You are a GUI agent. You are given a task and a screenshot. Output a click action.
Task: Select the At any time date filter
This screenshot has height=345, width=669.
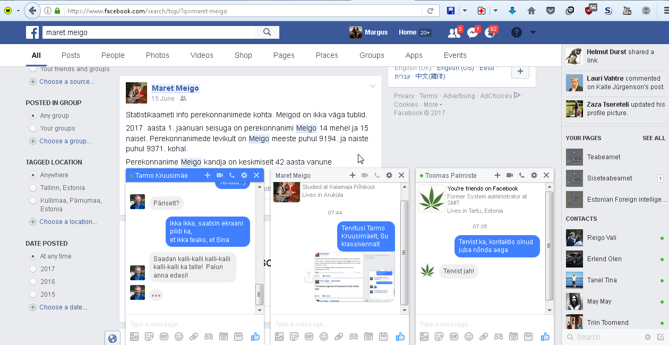[33, 256]
